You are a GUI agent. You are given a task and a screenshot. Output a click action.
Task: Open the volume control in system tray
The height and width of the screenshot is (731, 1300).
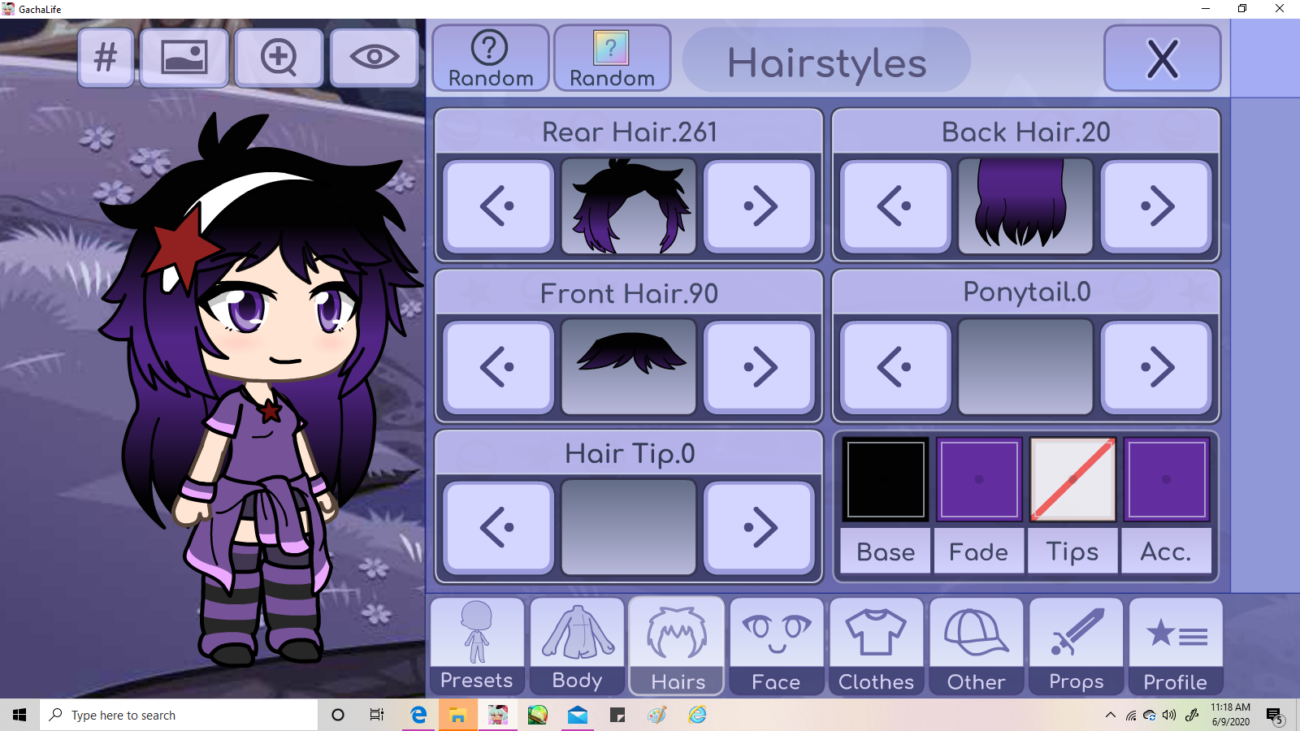[x=1169, y=715]
